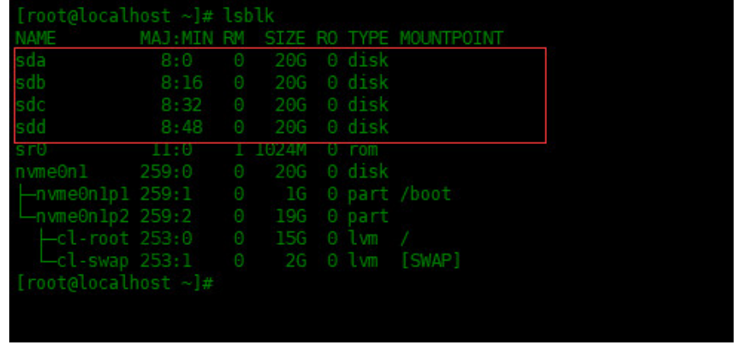
Task: Click the nvme0n1p1 partition entry
Action: [82, 194]
